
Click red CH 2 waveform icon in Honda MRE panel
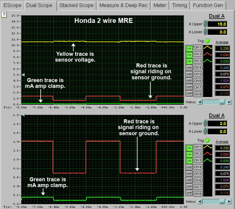click(208, 54)
